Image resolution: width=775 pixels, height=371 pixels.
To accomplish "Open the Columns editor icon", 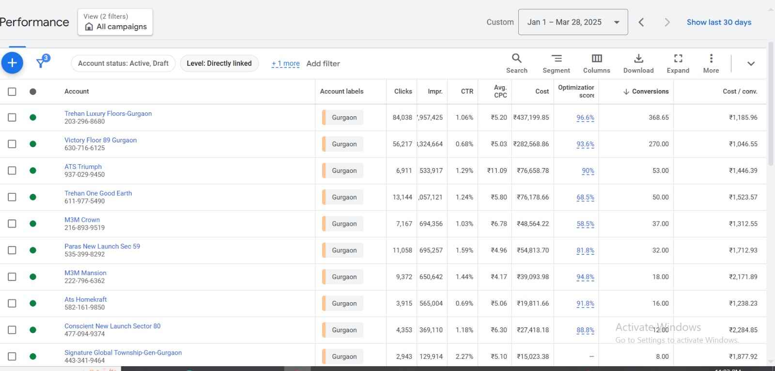I will pos(596,63).
